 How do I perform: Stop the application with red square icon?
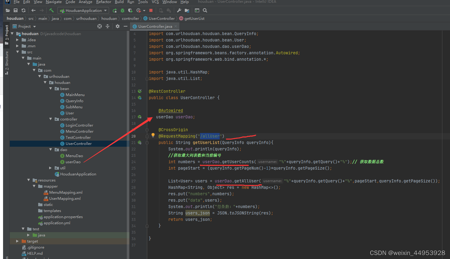151,10
